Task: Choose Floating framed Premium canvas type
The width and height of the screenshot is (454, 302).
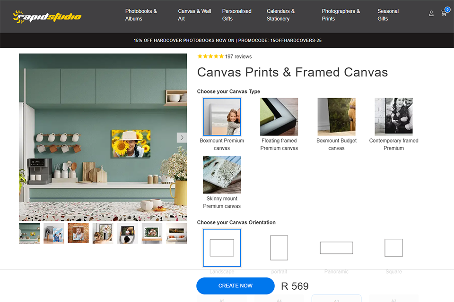Action: (279, 117)
